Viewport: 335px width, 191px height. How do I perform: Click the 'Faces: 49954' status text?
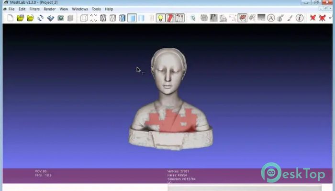point(177,175)
